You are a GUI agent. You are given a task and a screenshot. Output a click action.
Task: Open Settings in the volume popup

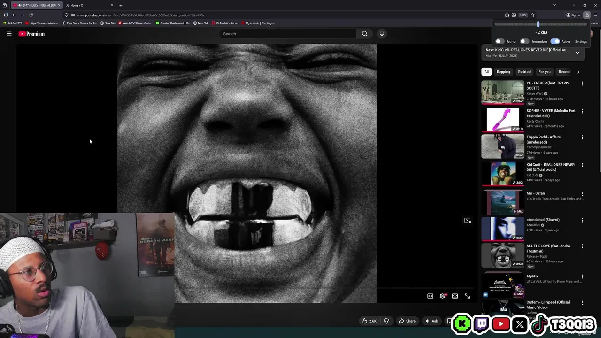[581, 41]
